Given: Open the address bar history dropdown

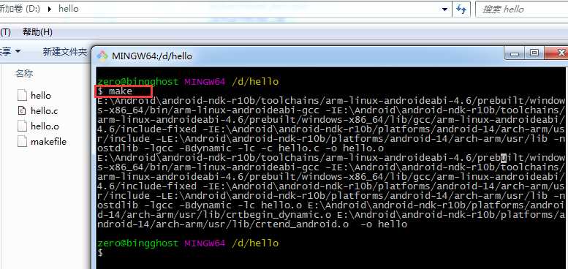Looking at the screenshot, I should 445,9.
